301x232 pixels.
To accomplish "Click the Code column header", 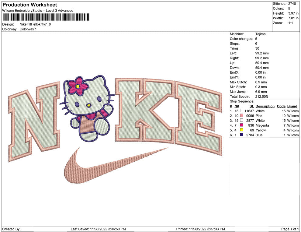I will click(281, 106).
